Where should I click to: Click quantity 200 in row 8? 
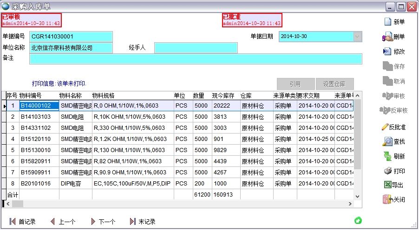pos(202,184)
